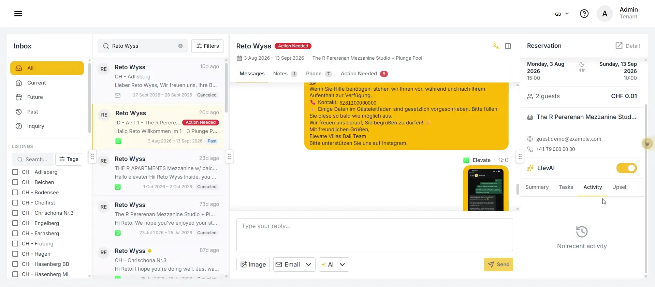Select the Current inbox folder
The height and width of the screenshot is (287, 655).
(47, 83)
